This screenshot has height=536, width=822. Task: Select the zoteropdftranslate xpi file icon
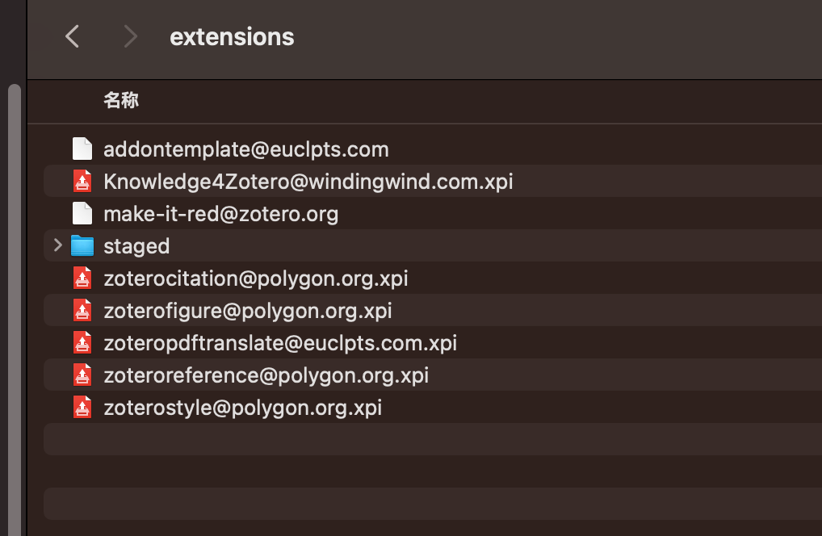pos(82,342)
